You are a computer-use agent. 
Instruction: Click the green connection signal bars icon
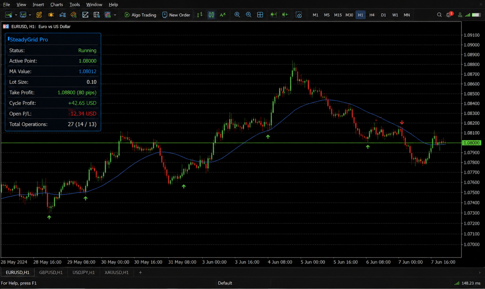[468, 15]
